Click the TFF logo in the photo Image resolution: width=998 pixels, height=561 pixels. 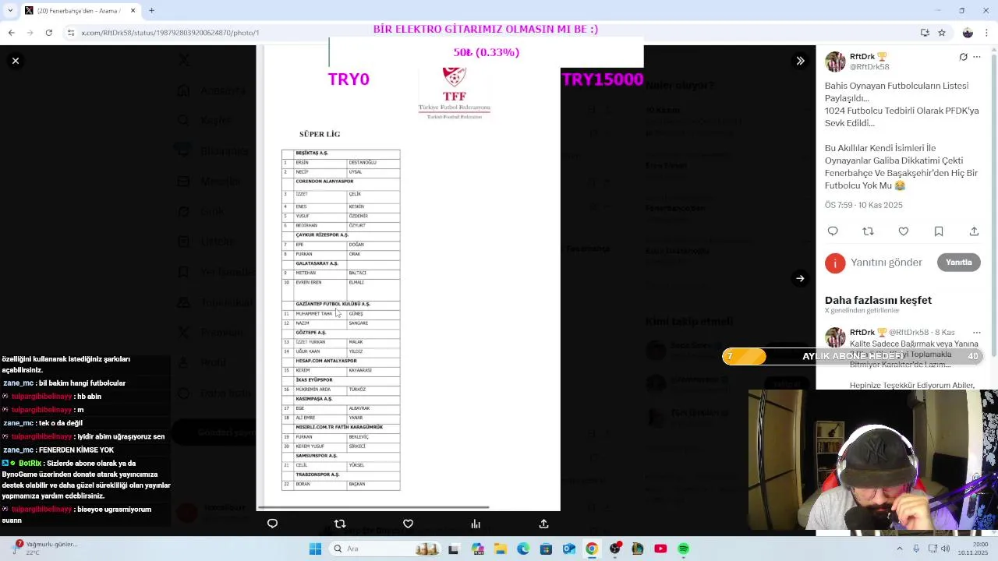coord(454,93)
